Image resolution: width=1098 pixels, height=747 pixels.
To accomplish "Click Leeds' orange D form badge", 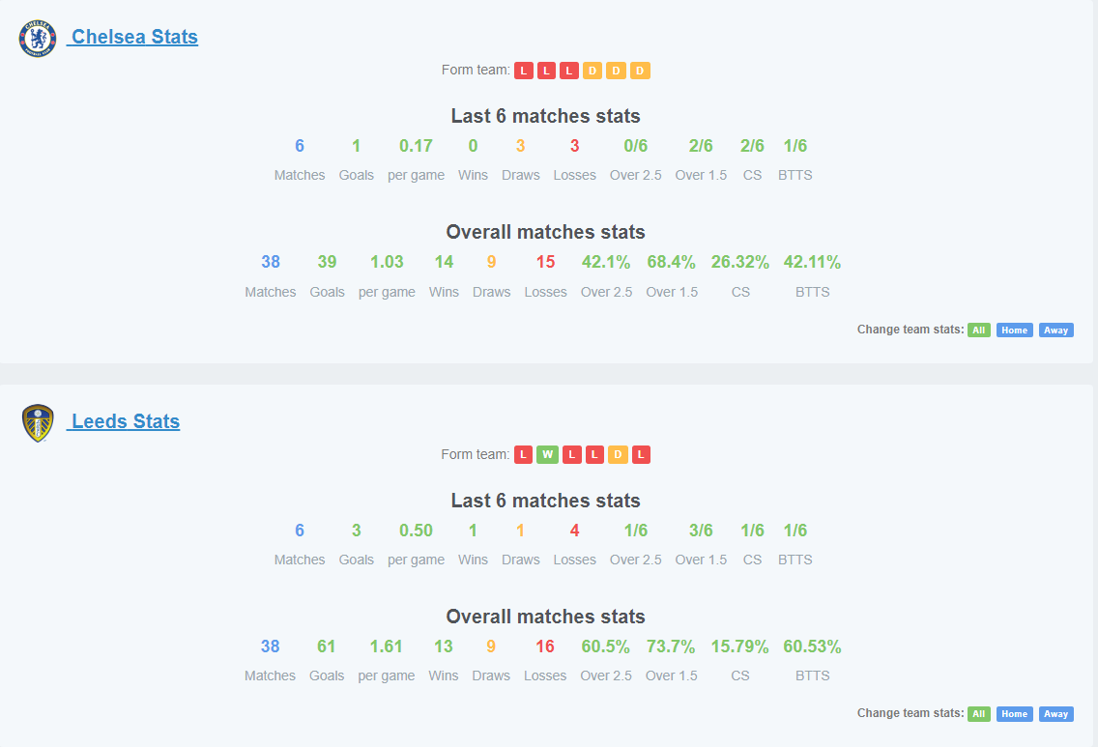I will tap(618, 455).
